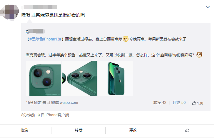Open the original post's 转发 42 link
The height and width of the screenshot is (138, 214).
[160, 103]
